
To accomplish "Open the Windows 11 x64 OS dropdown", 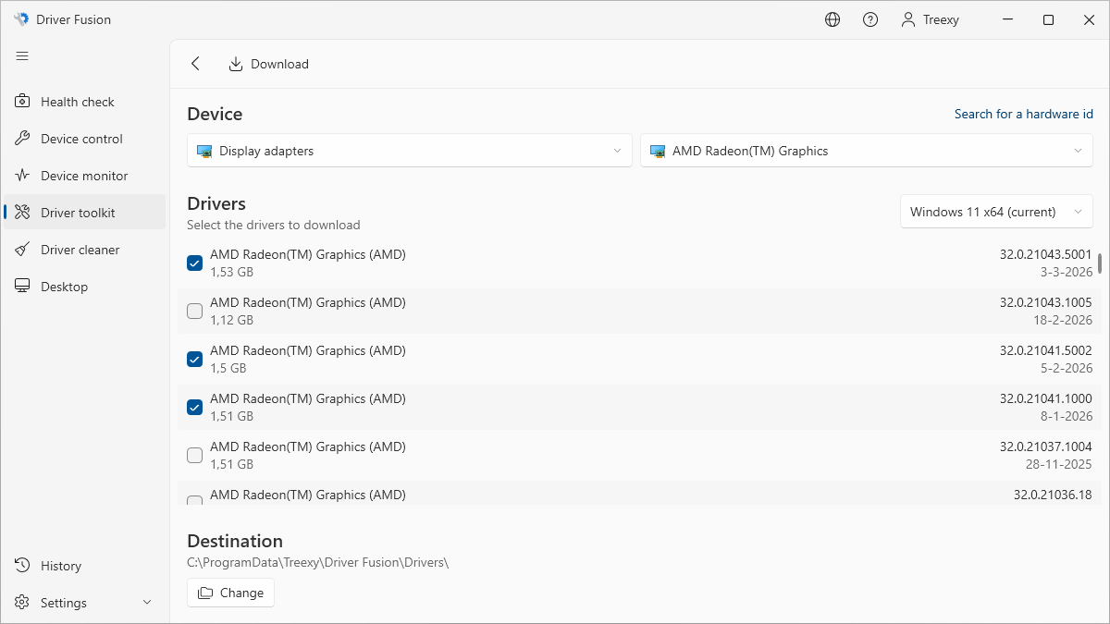I will pos(995,212).
